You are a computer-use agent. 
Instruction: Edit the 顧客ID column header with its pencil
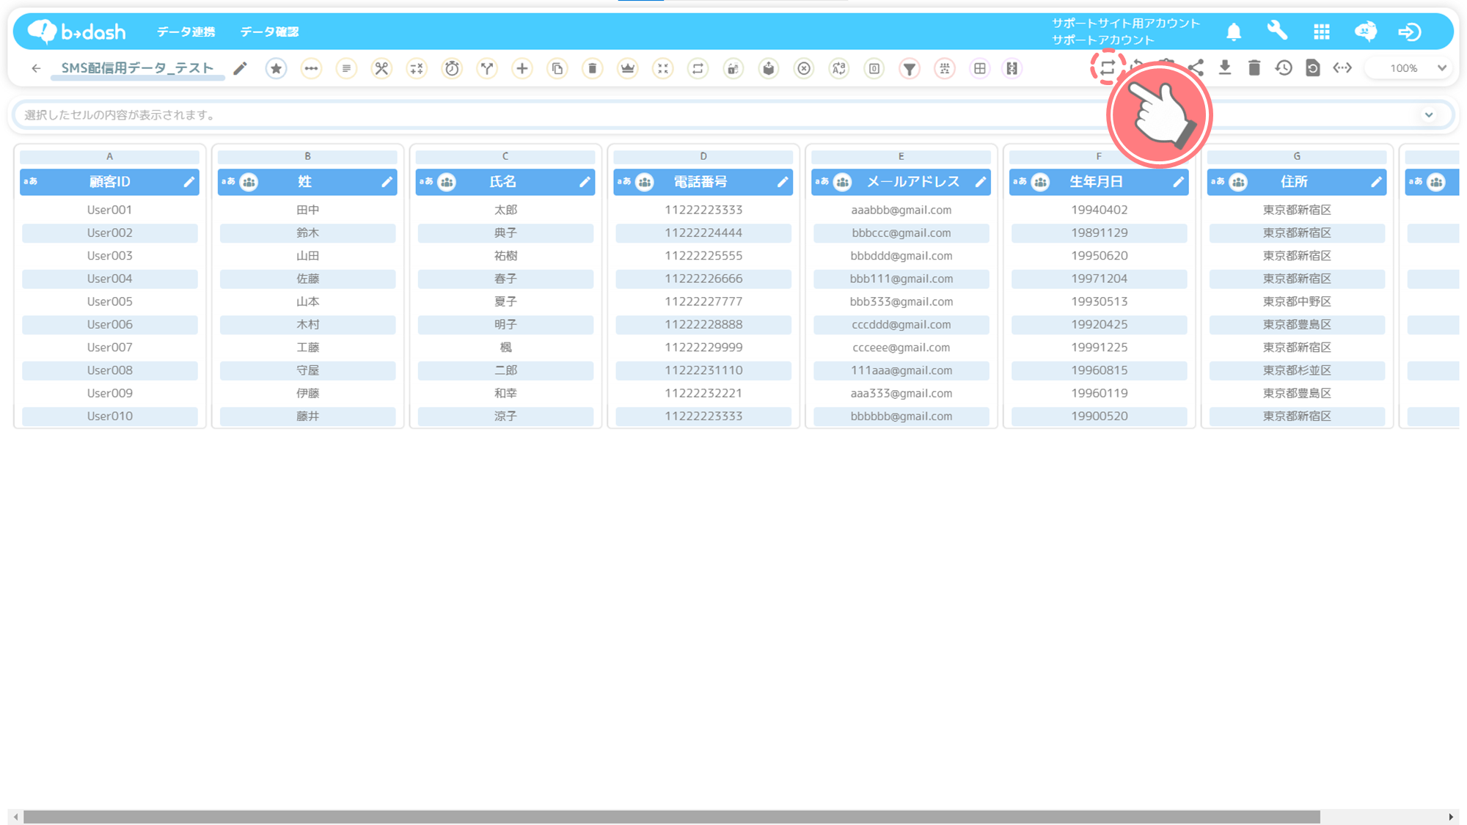189,182
